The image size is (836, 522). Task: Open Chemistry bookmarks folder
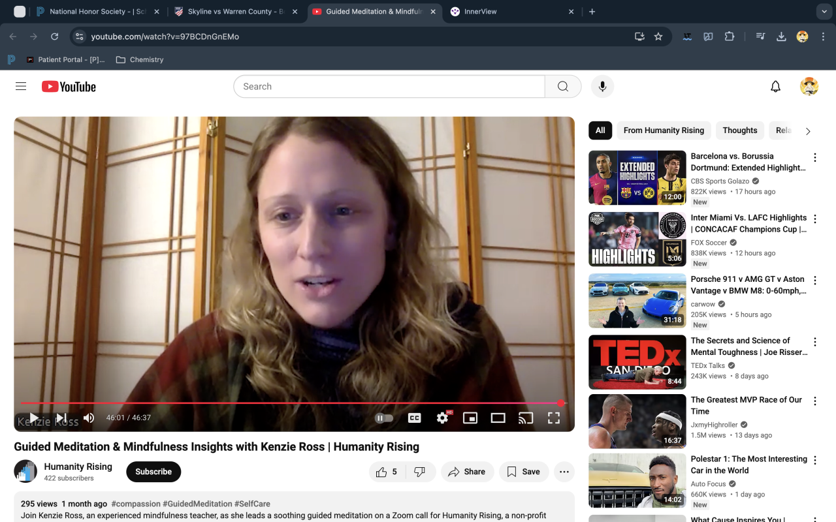click(140, 59)
